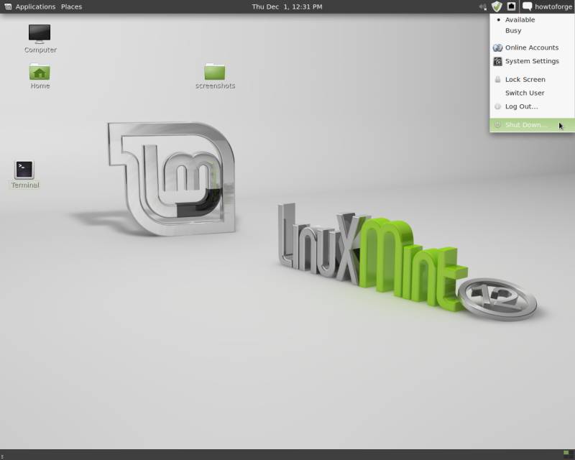Viewport: 575px width, 460px height.
Task: Click the bottom panel window list handle
Action: (2, 456)
